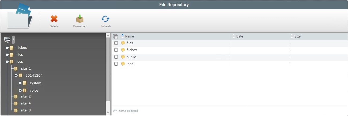Sort by Size column arrows
Viewport: 348px width, 116px height.
pos(292,36)
